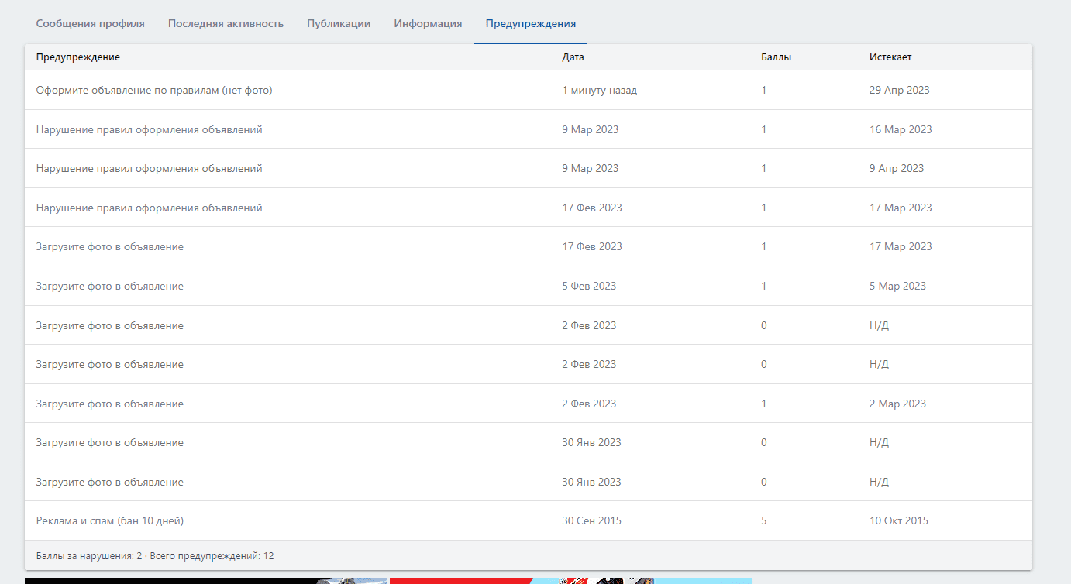The width and height of the screenshot is (1071, 584).
Task: Click the expiry date 10 Окт 2015
Action: [899, 520]
